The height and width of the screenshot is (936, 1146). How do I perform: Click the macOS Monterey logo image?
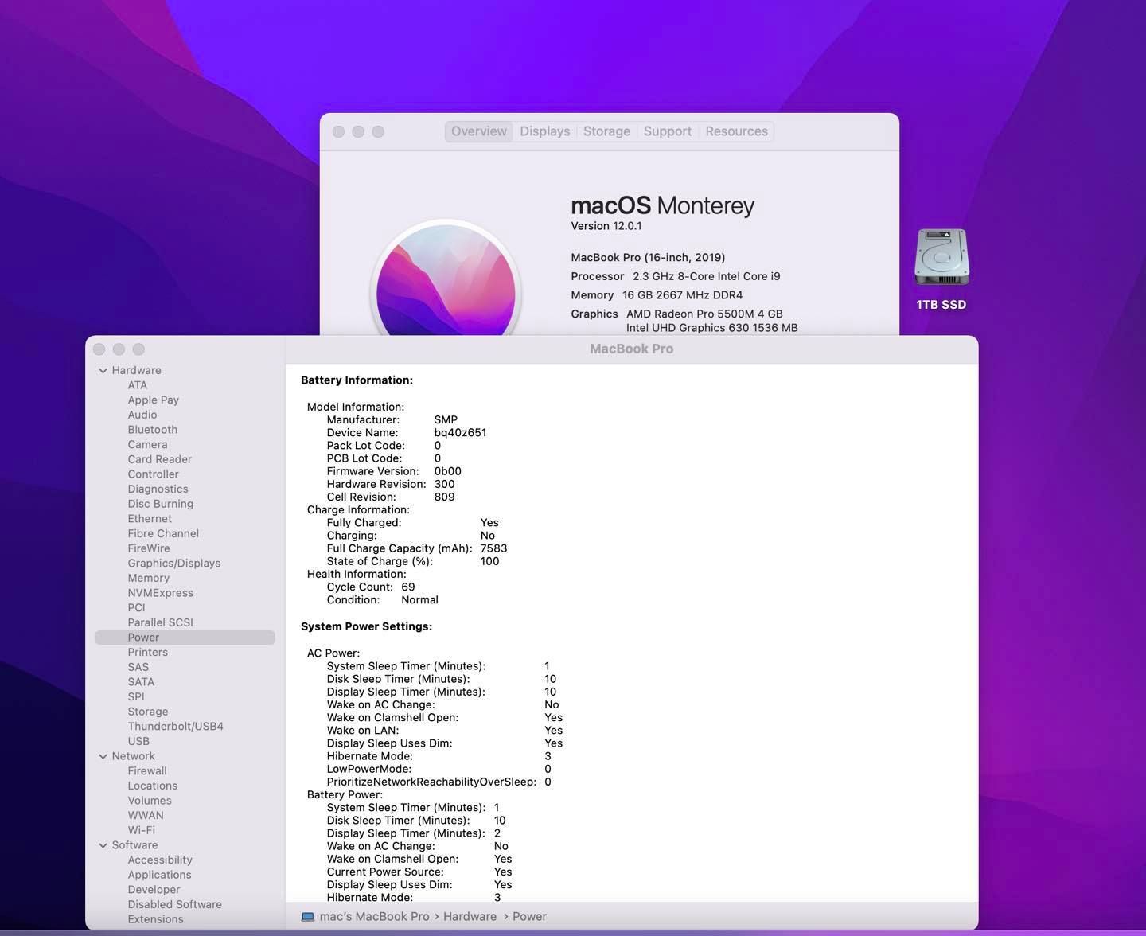pos(446,279)
